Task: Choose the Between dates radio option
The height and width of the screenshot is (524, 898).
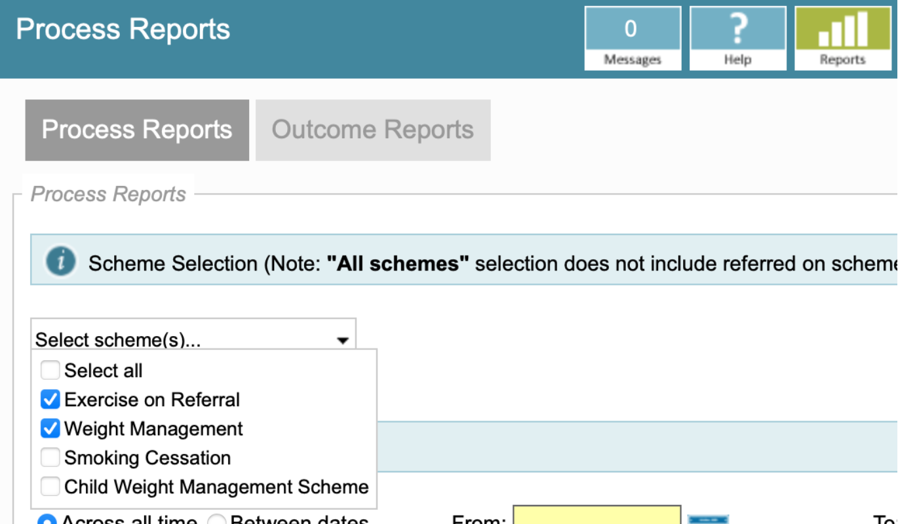Action: click(217, 520)
